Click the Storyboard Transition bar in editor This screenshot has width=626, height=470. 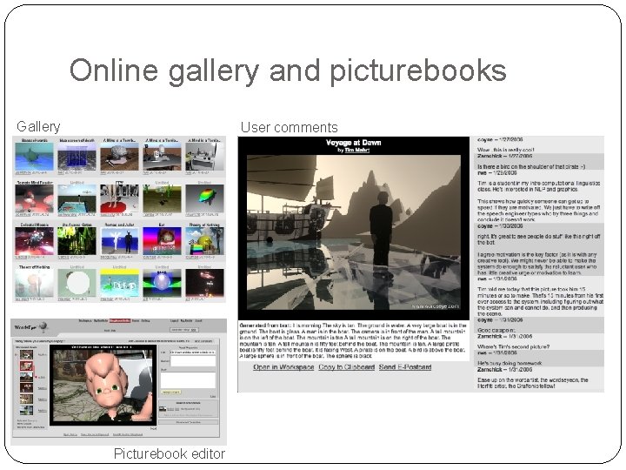(x=189, y=422)
